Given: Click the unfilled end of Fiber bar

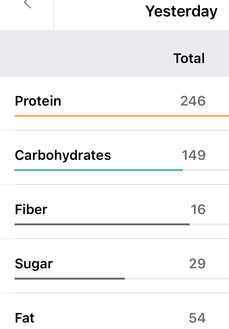Looking at the screenshot, I should coord(209,224).
